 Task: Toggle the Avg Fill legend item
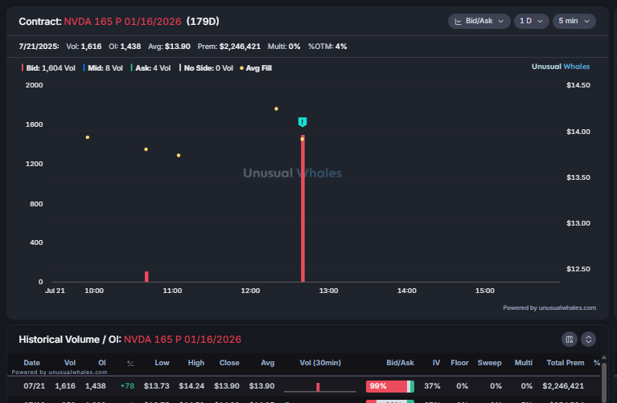[256, 68]
